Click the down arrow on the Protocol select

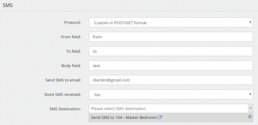(x=250, y=22)
